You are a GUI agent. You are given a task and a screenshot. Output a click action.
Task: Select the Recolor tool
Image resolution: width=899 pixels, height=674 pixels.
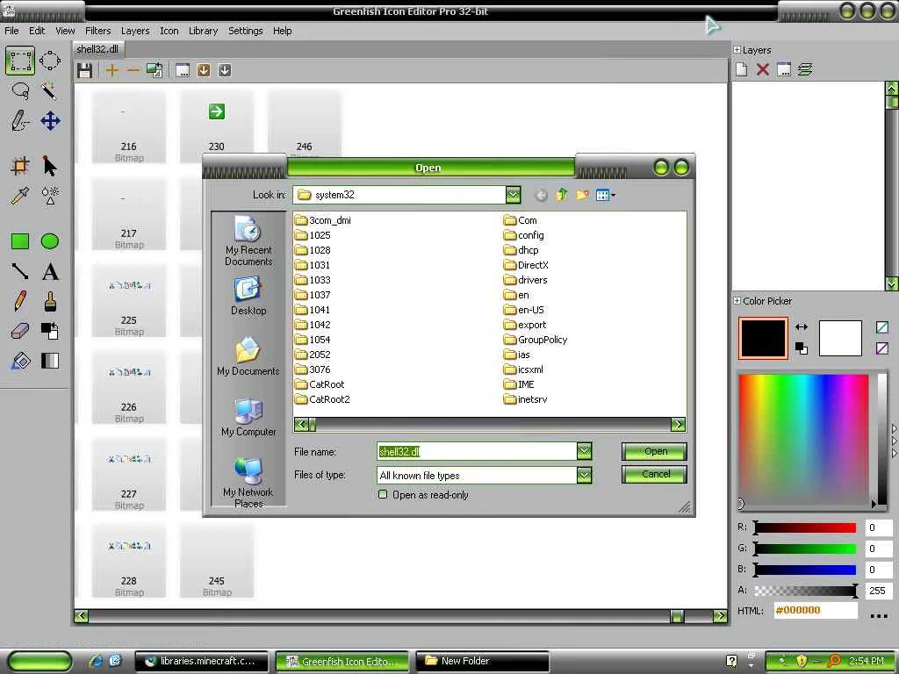click(50, 331)
